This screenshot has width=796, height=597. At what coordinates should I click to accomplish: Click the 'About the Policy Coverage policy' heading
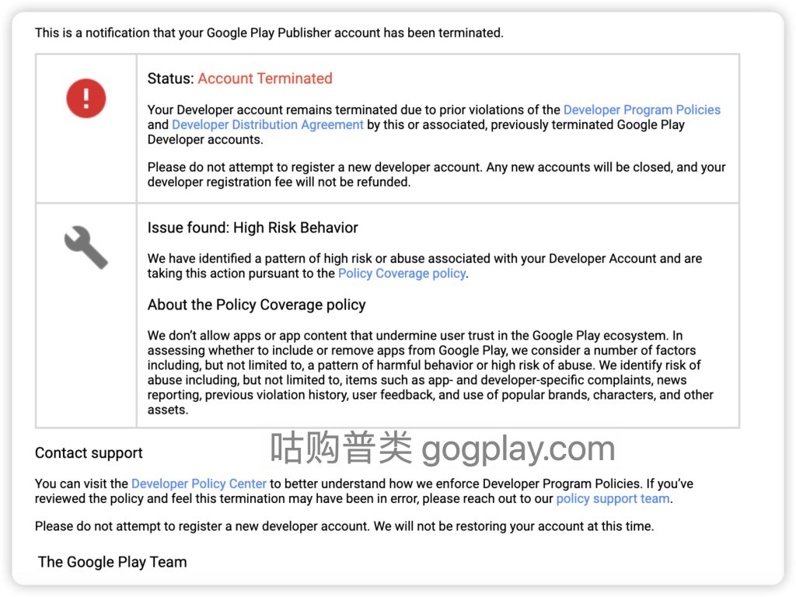click(257, 305)
